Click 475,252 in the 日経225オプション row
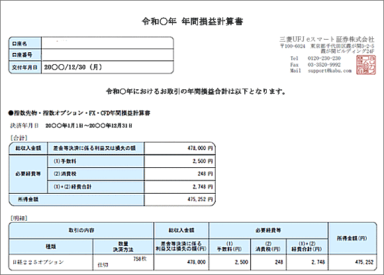 pos(364,262)
